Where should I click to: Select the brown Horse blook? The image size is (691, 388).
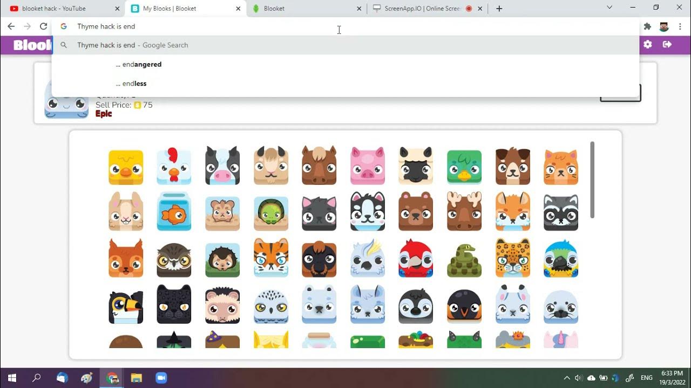pyautogui.click(x=319, y=165)
